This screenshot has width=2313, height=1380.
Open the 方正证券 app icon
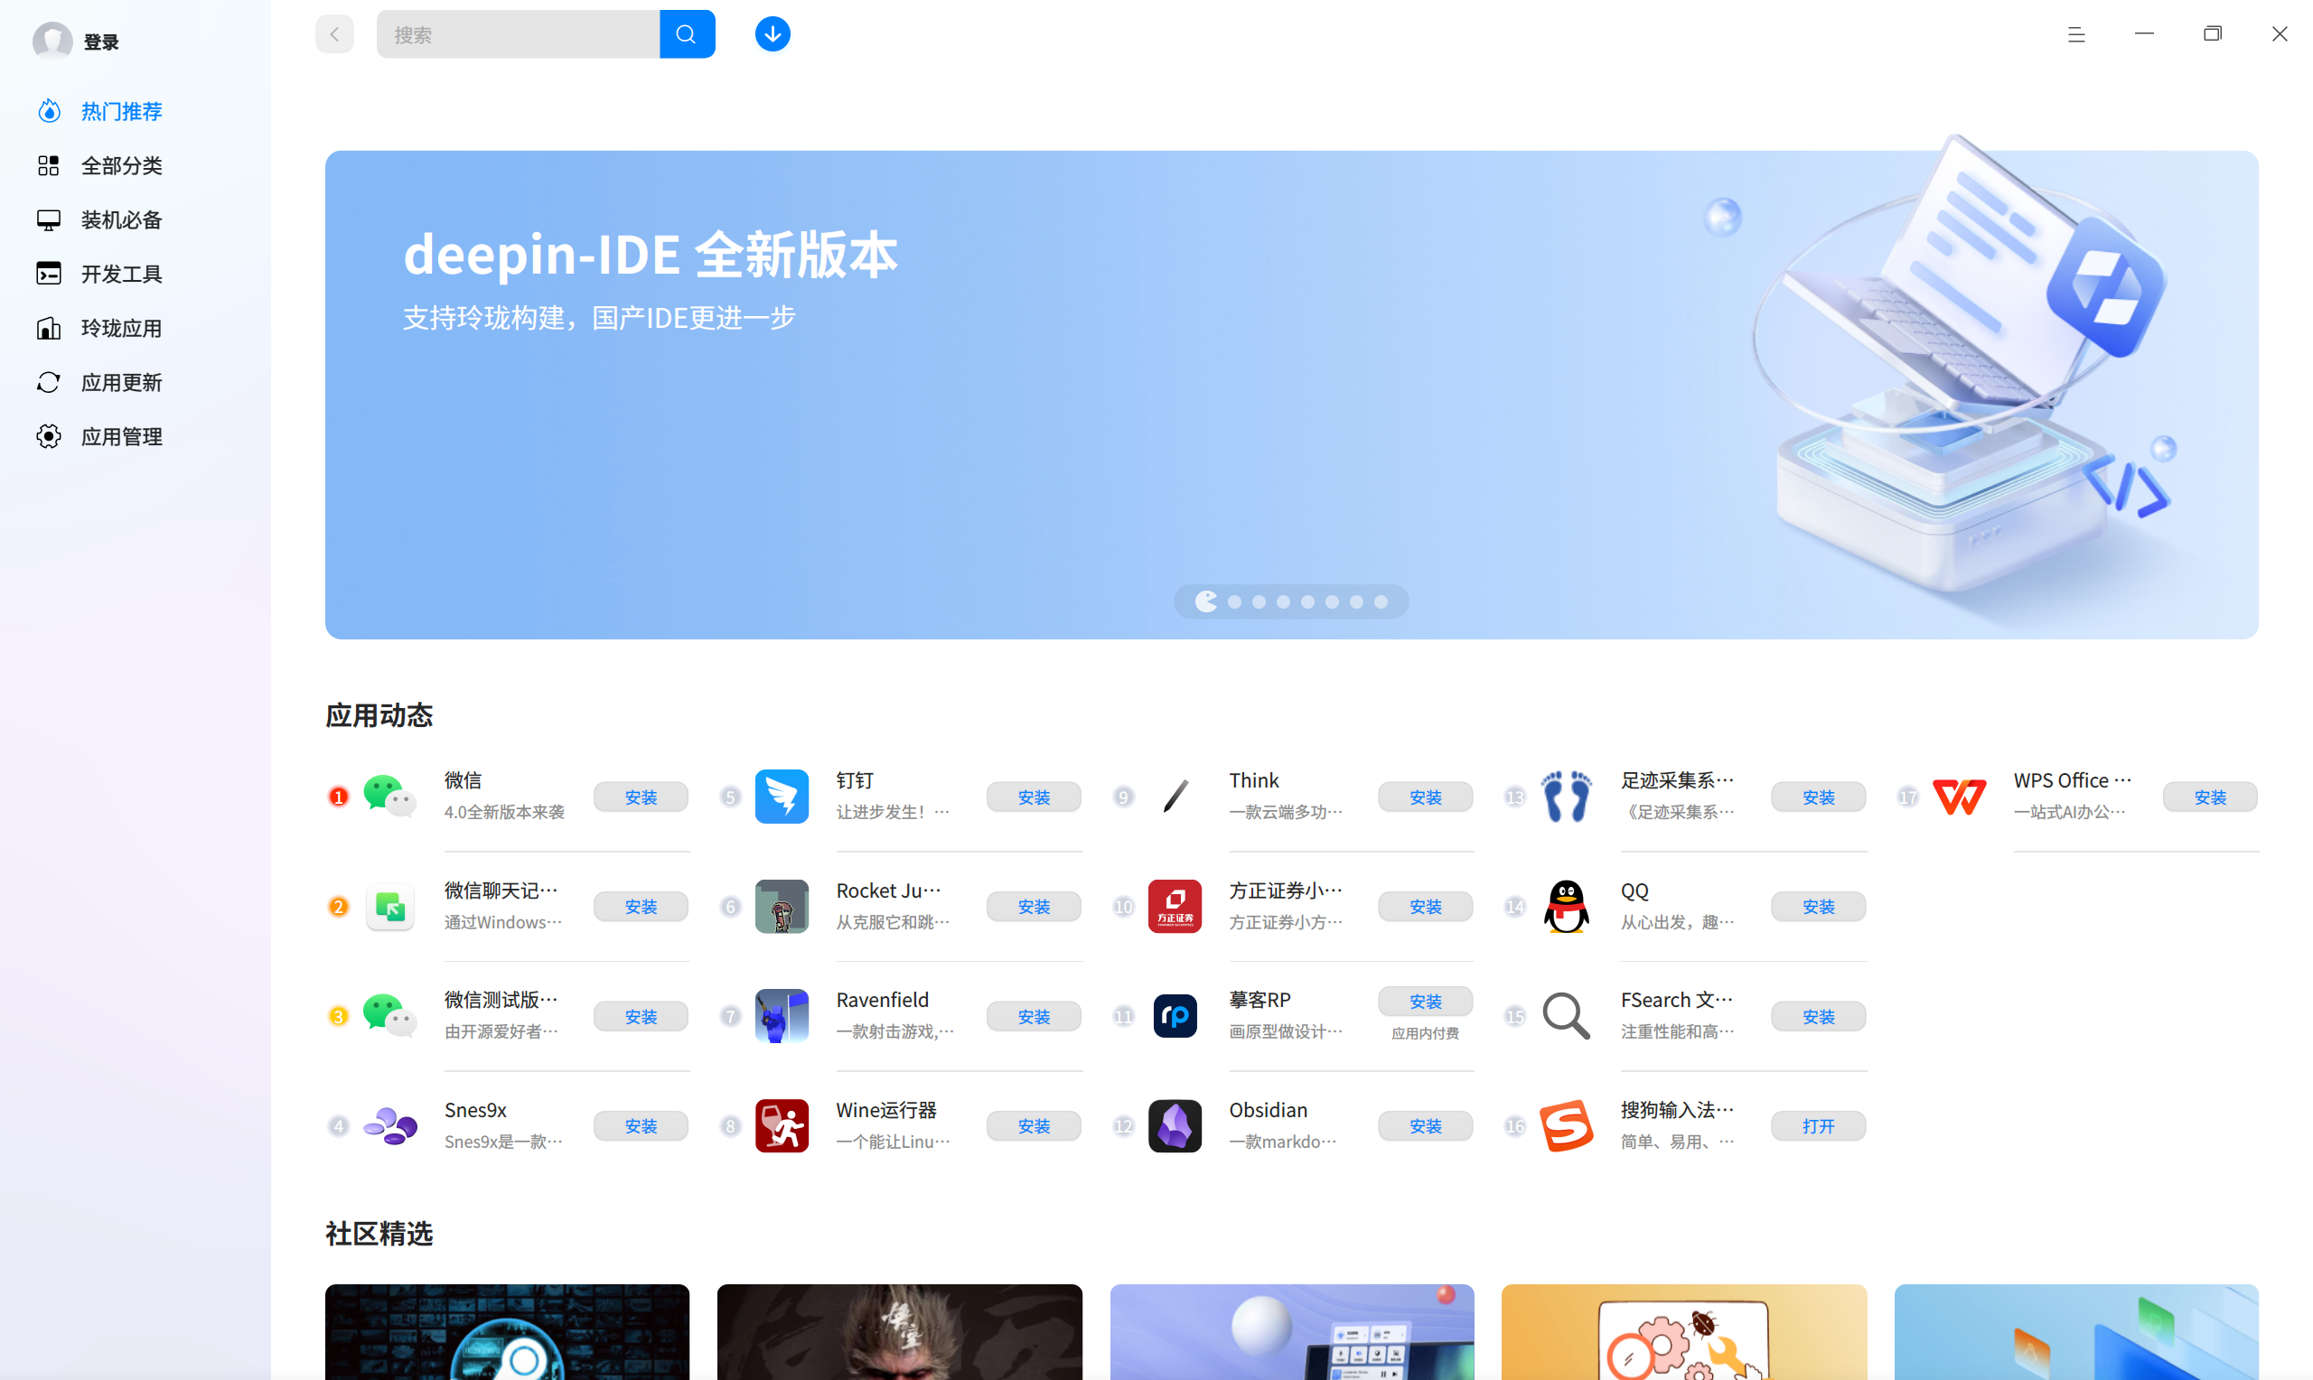(1175, 907)
